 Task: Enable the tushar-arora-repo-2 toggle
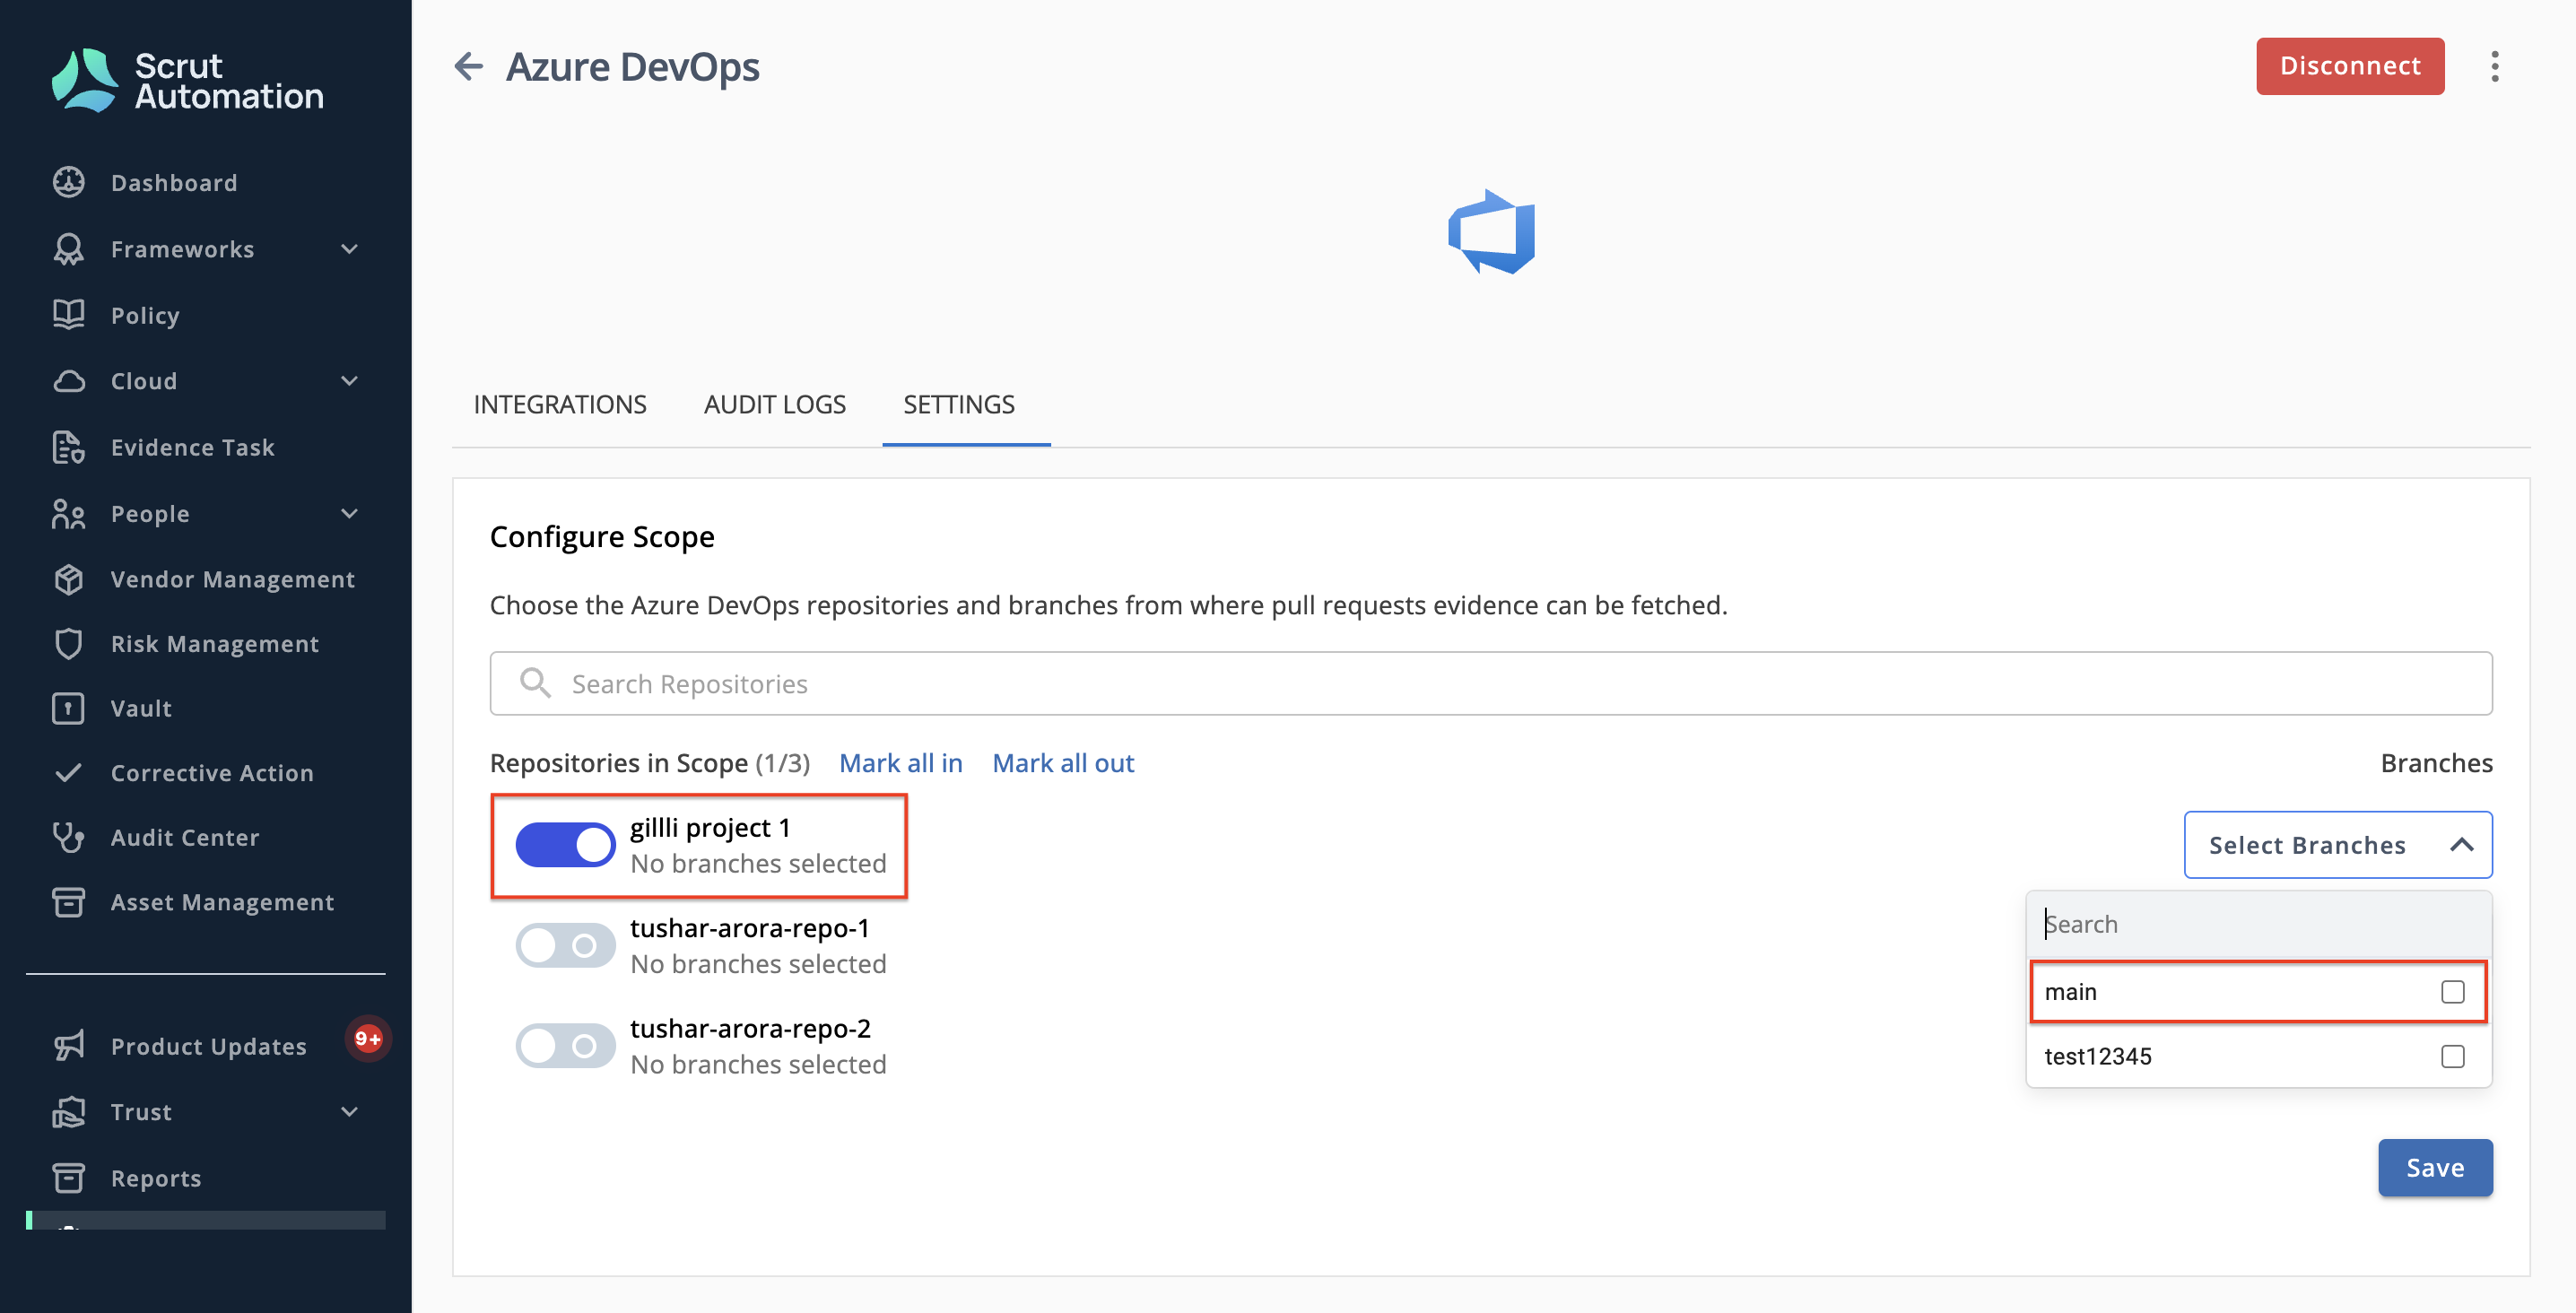(x=565, y=1046)
